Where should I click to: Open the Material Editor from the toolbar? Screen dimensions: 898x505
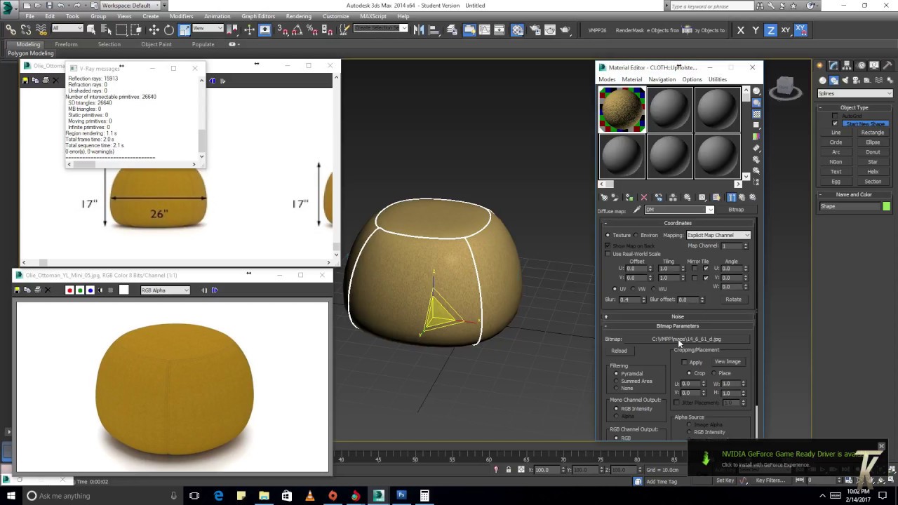[x=517, y=30]
